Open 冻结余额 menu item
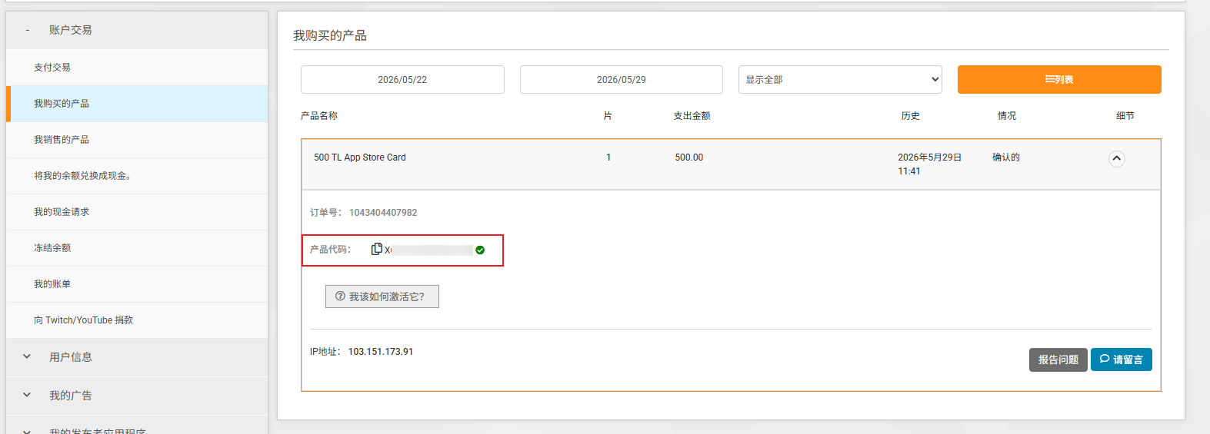This screenshot has height=434, width=1210. (137, 248)
